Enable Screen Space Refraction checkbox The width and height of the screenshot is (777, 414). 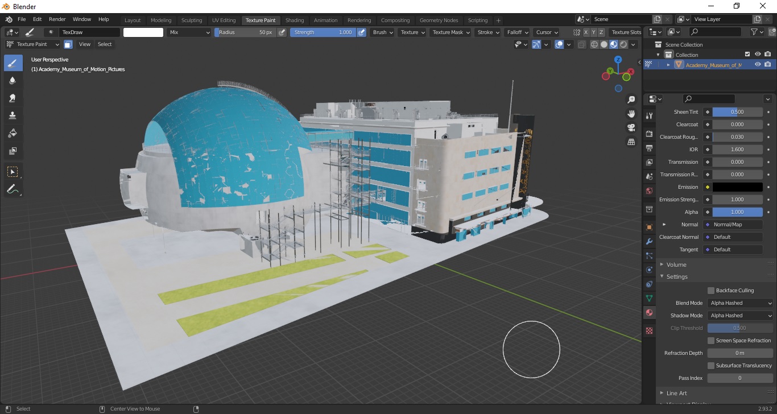click(711, 341)
